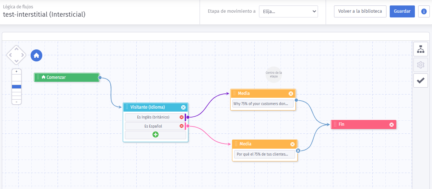
Task: Remove the 'Es Inglés (británico)' condition
Action: [181, 117]
